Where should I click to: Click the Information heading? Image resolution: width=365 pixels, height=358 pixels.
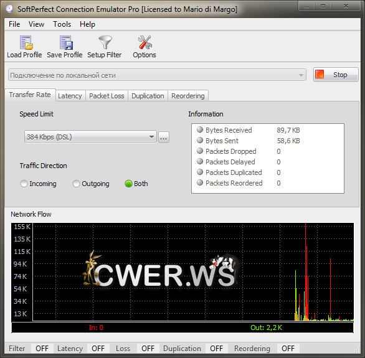[x=206, y=114]
